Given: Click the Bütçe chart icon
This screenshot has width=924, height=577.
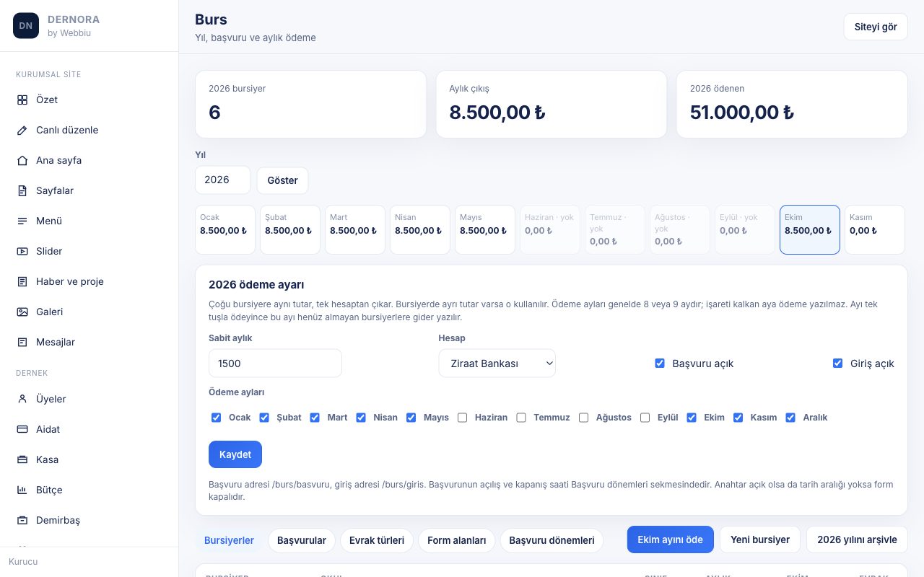Looking at the screenshot, I should click(x=22, y=490).
